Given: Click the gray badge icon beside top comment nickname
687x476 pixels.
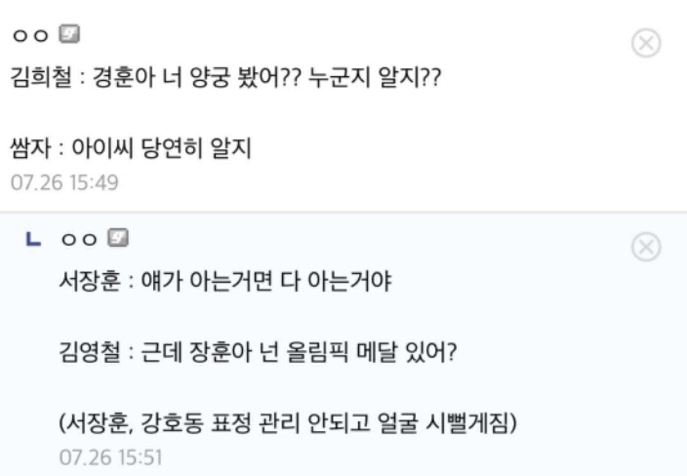Looking at the screenshot, I should (x=69, y=34).
